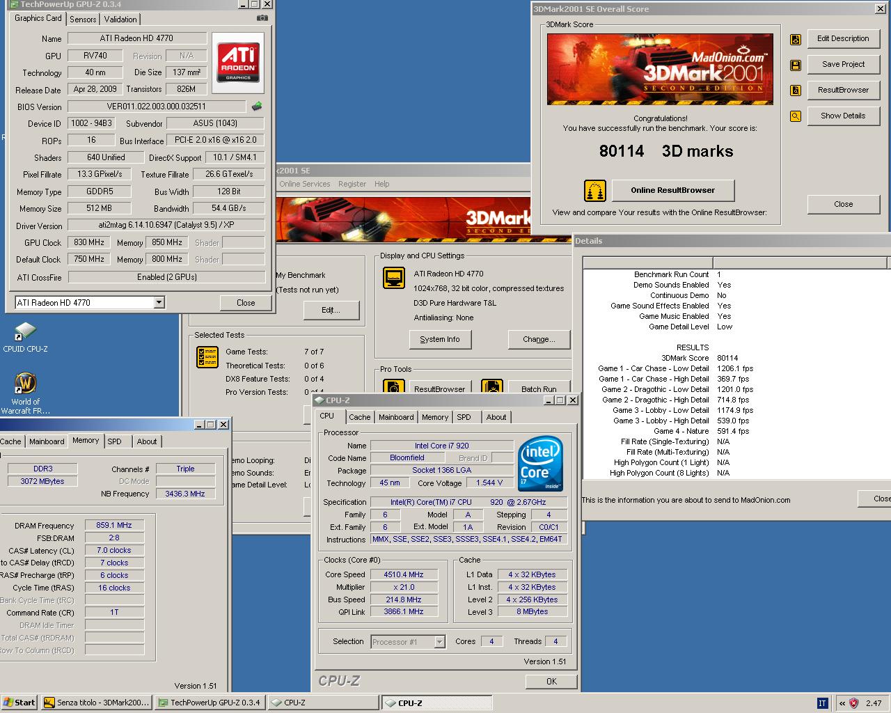Click the Intel Core i7 logo in CPU-Z
891x713 pixels.
541,464
